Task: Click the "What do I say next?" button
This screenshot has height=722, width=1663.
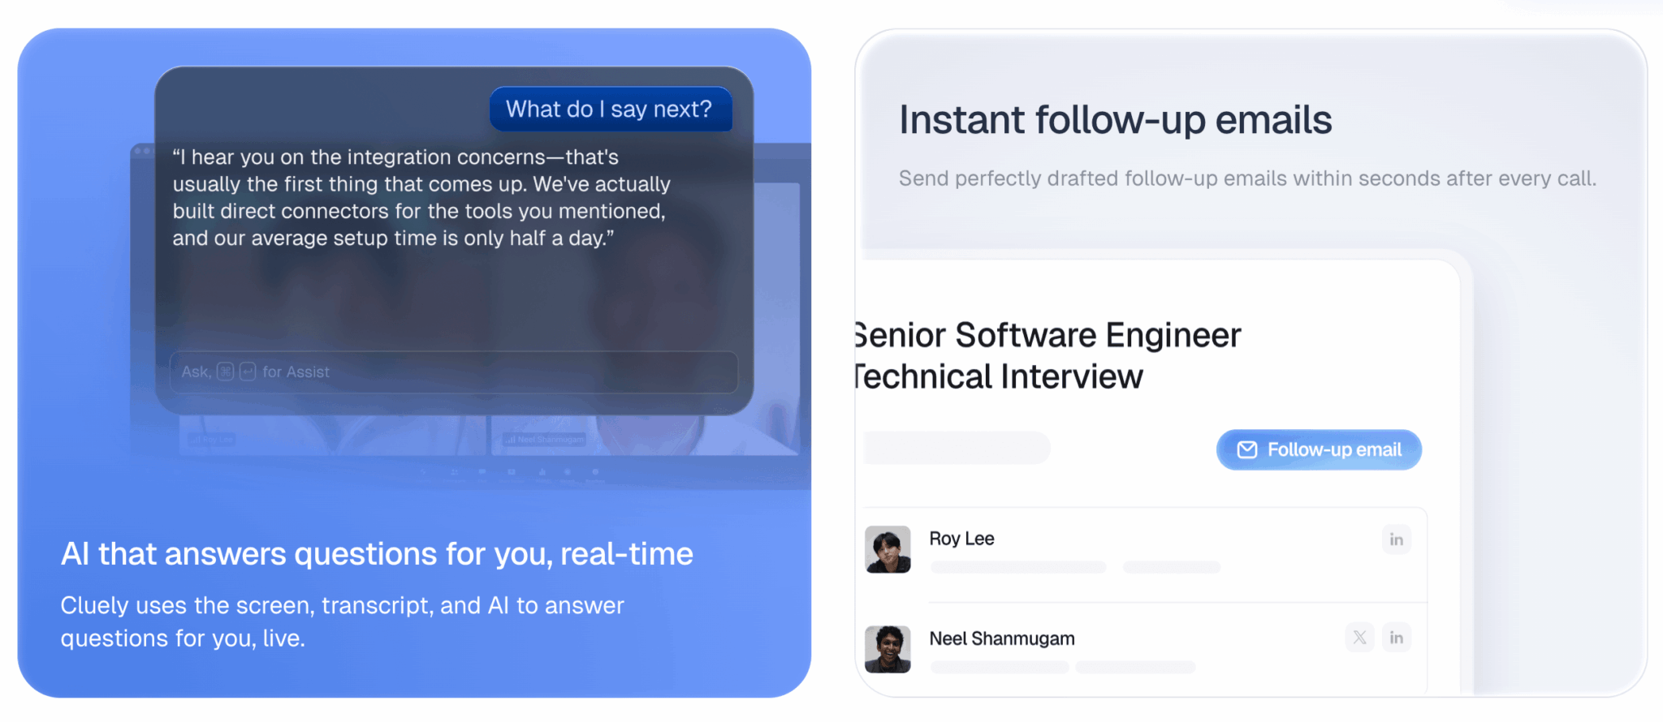Action: (610, 110)
